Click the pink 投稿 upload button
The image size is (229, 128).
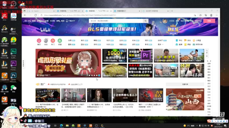pyautogui.click(x=209, y=21)
